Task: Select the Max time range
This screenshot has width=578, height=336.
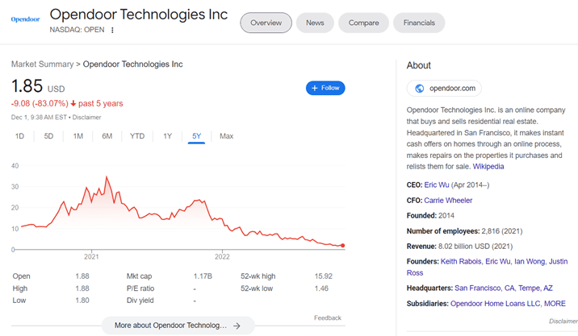Action: [x=226, y=136]
